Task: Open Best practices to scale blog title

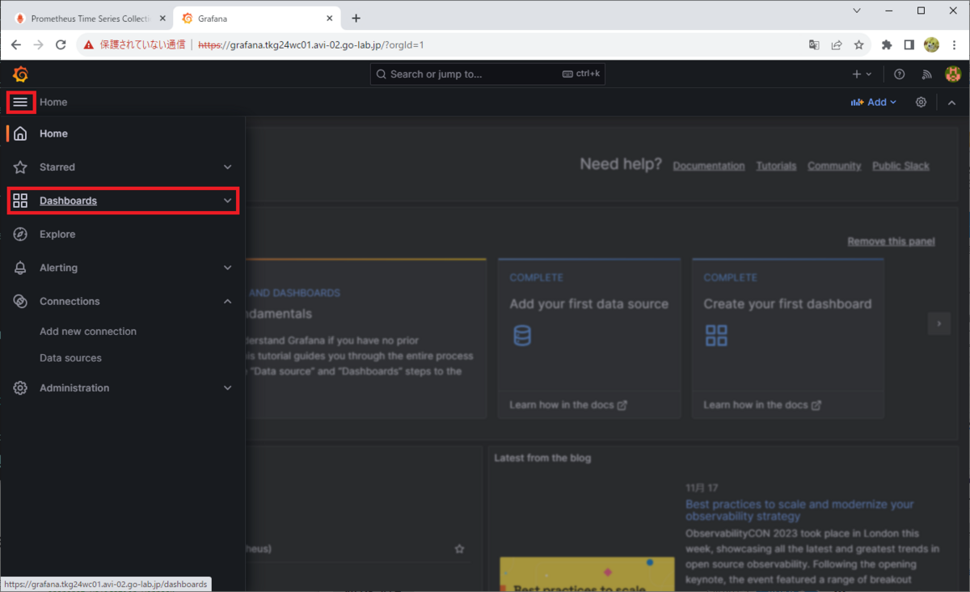Action: (x=799, y=510)
